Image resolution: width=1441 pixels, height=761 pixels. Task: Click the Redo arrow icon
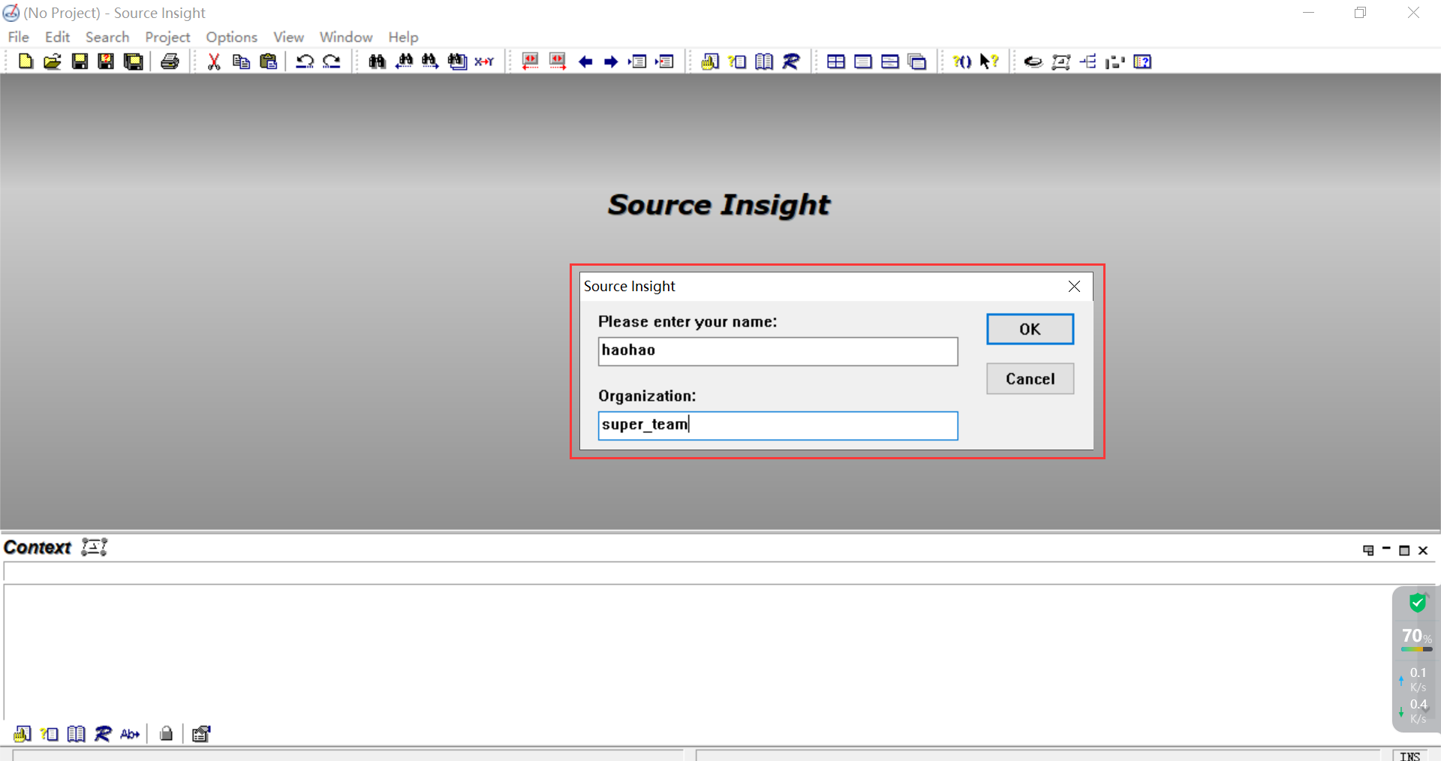[x=332, y=62]
